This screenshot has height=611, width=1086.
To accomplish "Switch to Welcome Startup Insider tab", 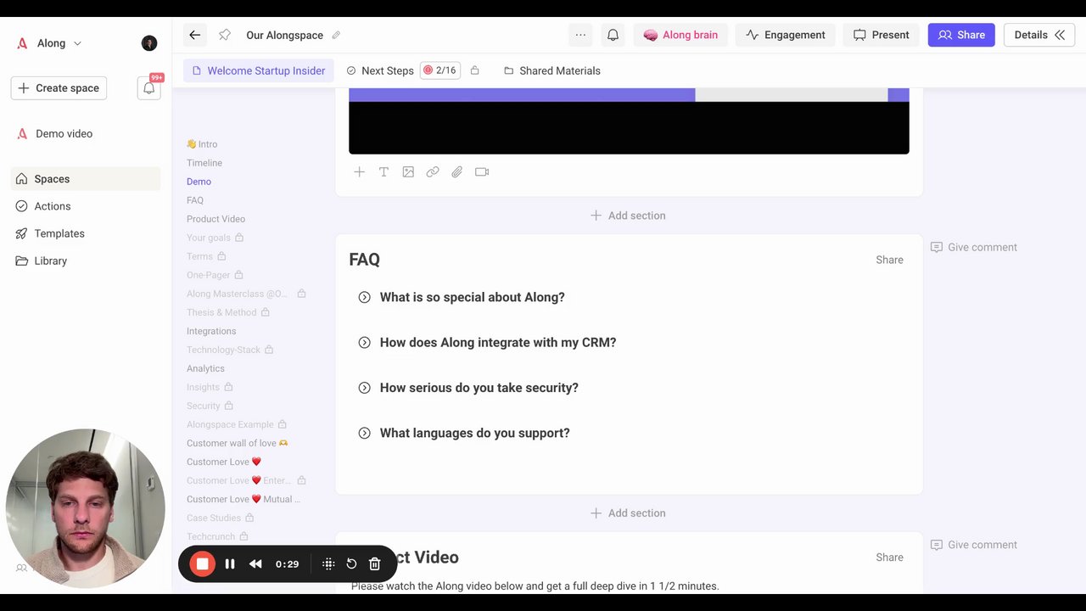I will [x=259, y=70].
